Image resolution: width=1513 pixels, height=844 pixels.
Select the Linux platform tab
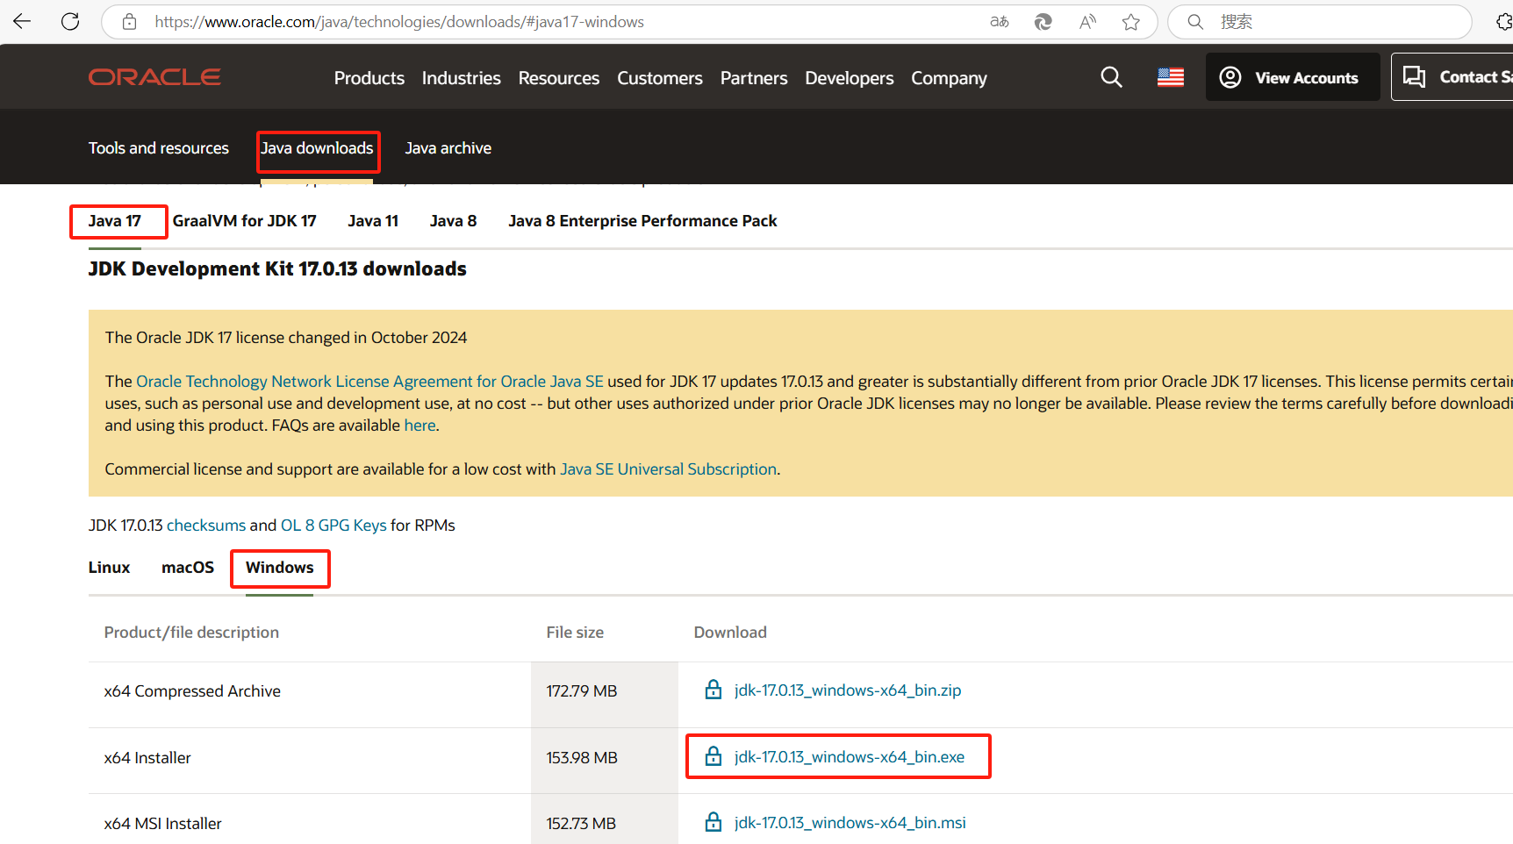click(109, 568)
